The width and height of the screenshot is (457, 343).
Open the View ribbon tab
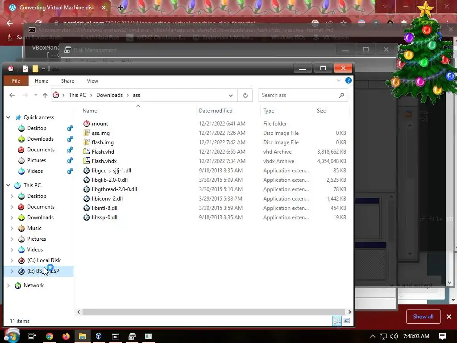click(x=92, y=81)
